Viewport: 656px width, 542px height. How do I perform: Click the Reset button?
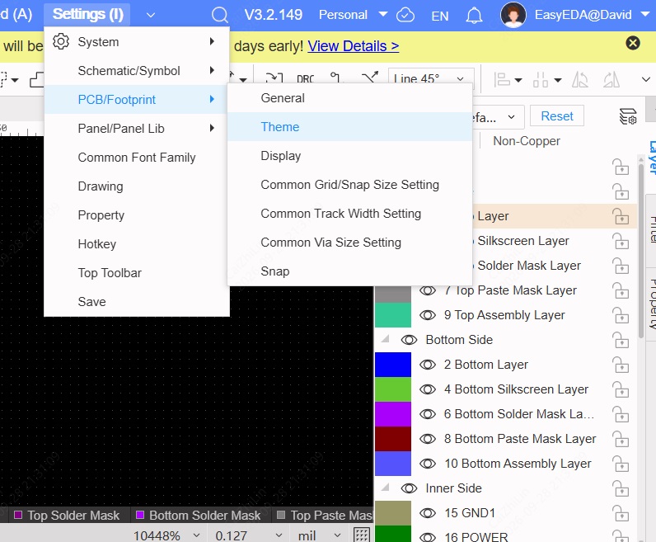pyautogui.click(x=557, y=115)
